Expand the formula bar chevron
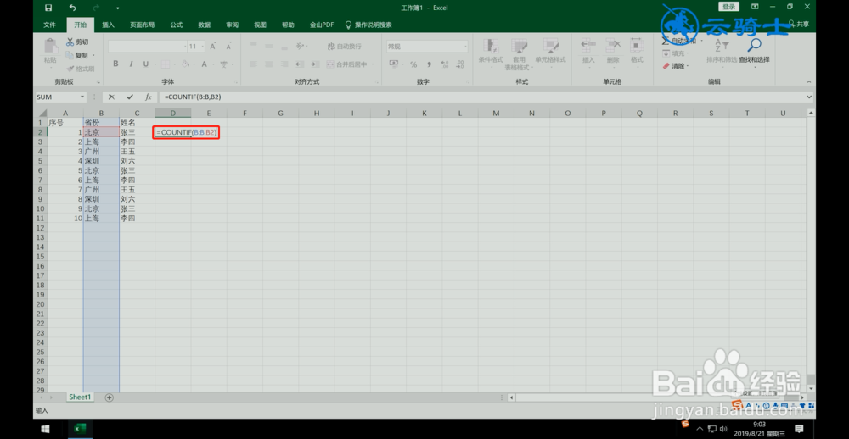Screen dimensions: 849x439 (809, 97)
